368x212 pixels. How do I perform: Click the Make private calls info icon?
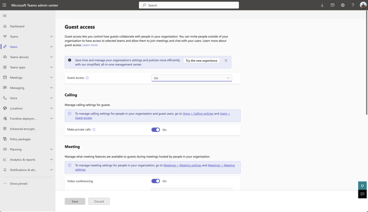coord(94,129)
